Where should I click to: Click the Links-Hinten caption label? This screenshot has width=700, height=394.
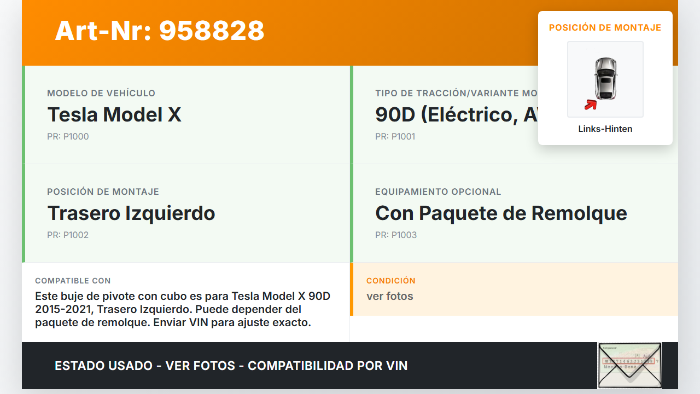(605, 129)
